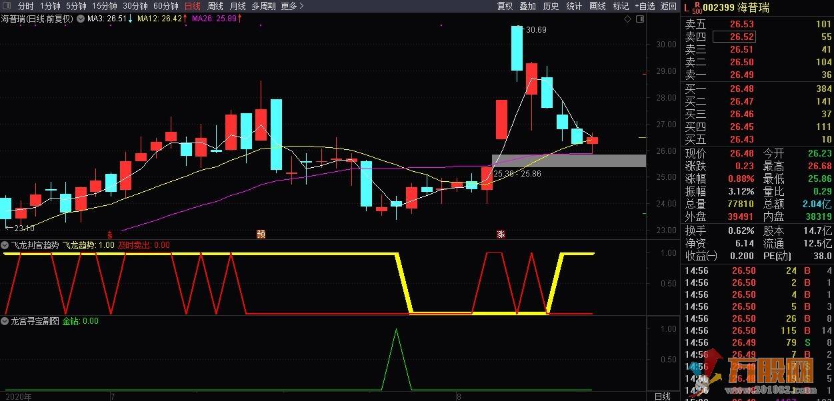Select the 日线 daily chart tab
Image resolution: width=834 pixels, height=401 pixels.
click(x=192, y=6)
